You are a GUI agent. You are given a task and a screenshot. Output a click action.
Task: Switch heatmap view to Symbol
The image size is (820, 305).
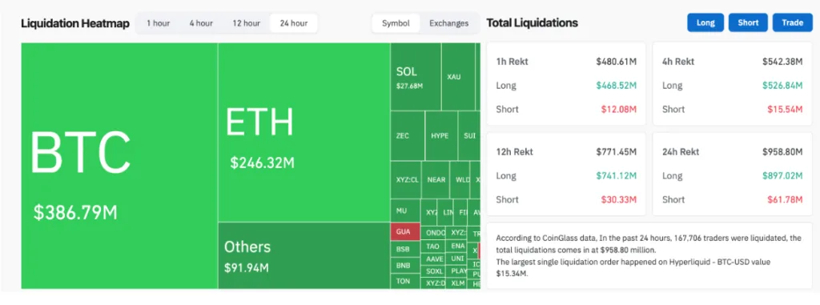pos(396,23)
